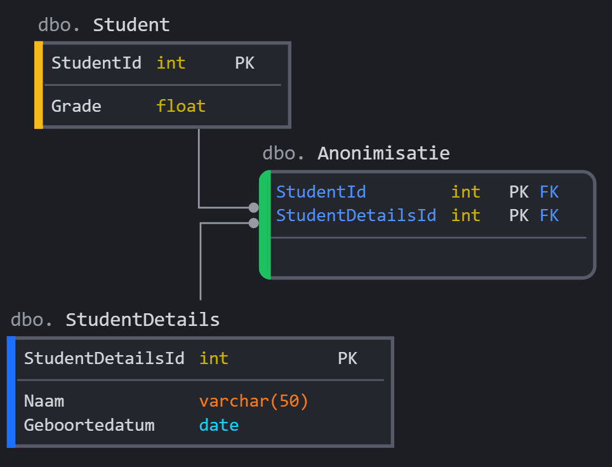The height and width of the screenshot is (467, 612).
Task: Select the upper relationship connector dot
Action: click(253, 207)
